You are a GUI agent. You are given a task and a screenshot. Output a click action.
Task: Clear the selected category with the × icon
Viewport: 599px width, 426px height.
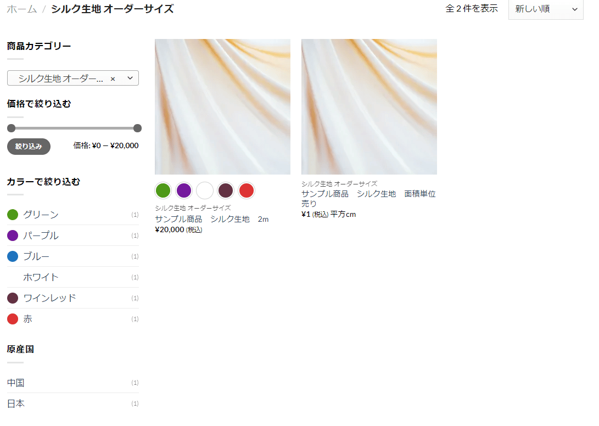pyautogui.click(x=113, y=79)
